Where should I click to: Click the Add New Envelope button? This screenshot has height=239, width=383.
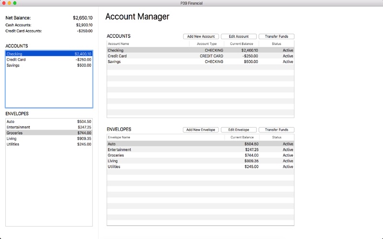[201, 130]
